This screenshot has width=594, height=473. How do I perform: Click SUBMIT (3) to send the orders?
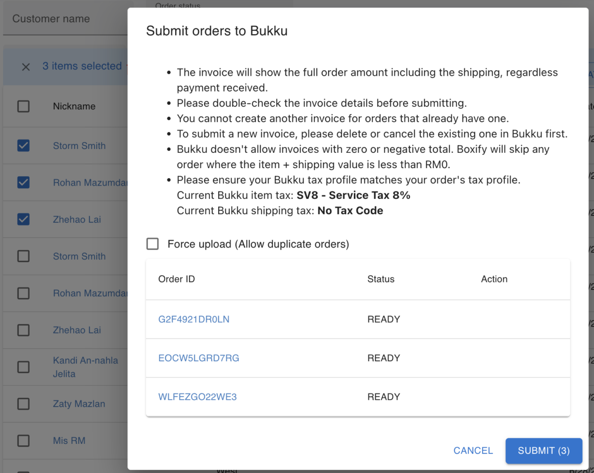544,451
